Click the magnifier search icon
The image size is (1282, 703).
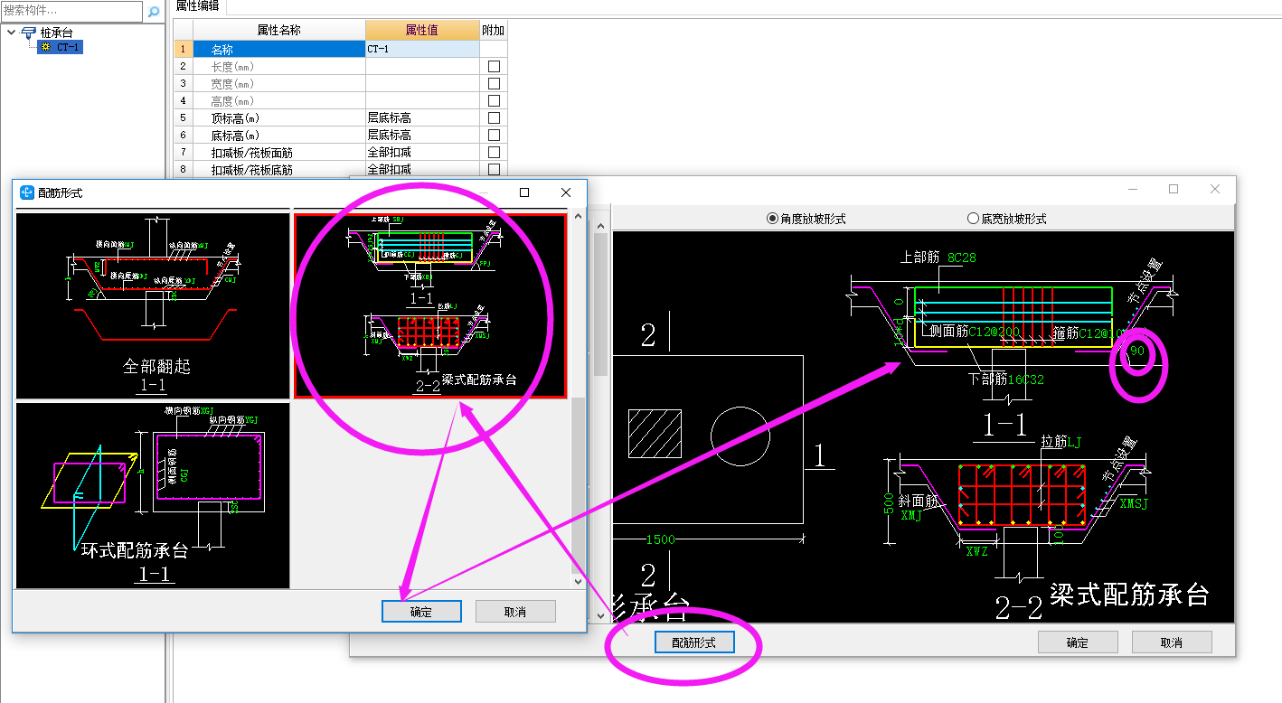154,12
